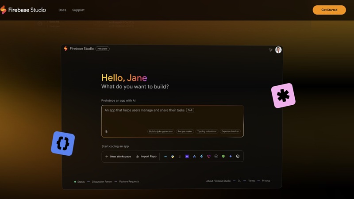Open the RSS feed icon in footer
The width and height of the screenshot is (354, 199).
coord(239,181)
